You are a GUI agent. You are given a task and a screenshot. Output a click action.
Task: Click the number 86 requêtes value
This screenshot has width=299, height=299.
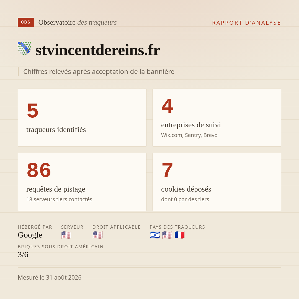[39, 170]
